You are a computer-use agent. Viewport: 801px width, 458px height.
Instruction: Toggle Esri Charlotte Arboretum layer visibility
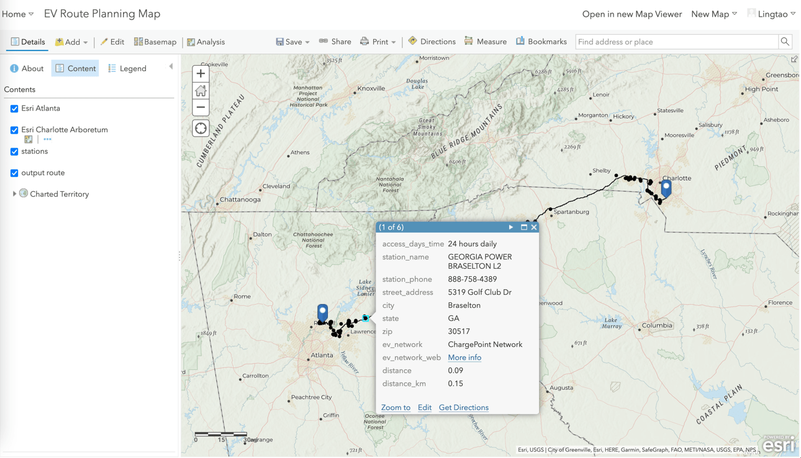[x=14, y=130]
